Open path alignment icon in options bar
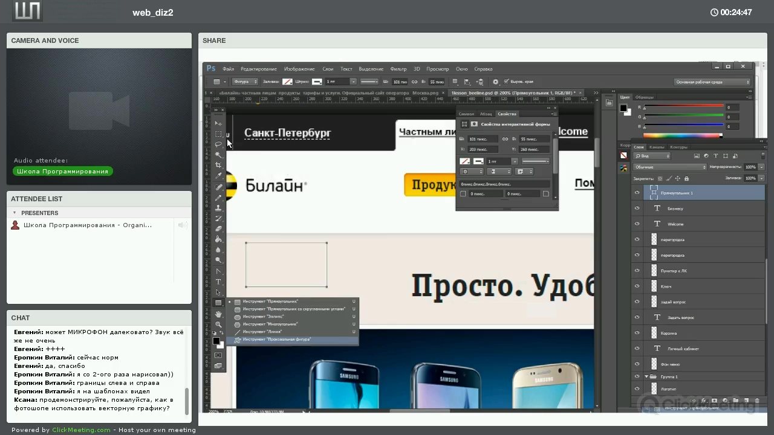This screenshot has height=435, width=774. [x=467, y=82]
